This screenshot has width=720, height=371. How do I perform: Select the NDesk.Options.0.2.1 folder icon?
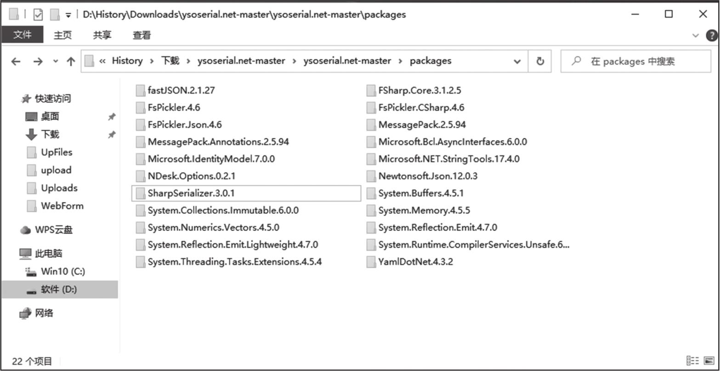tap(140, 176)
